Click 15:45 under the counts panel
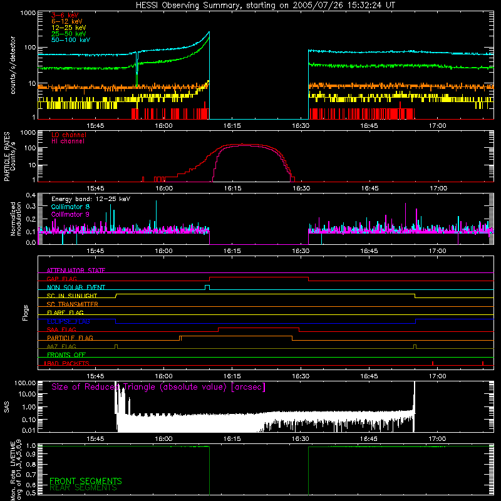Image resolution: width=501 pixels, height=501 pixels. pyautogui.click(x=95, y=126)
